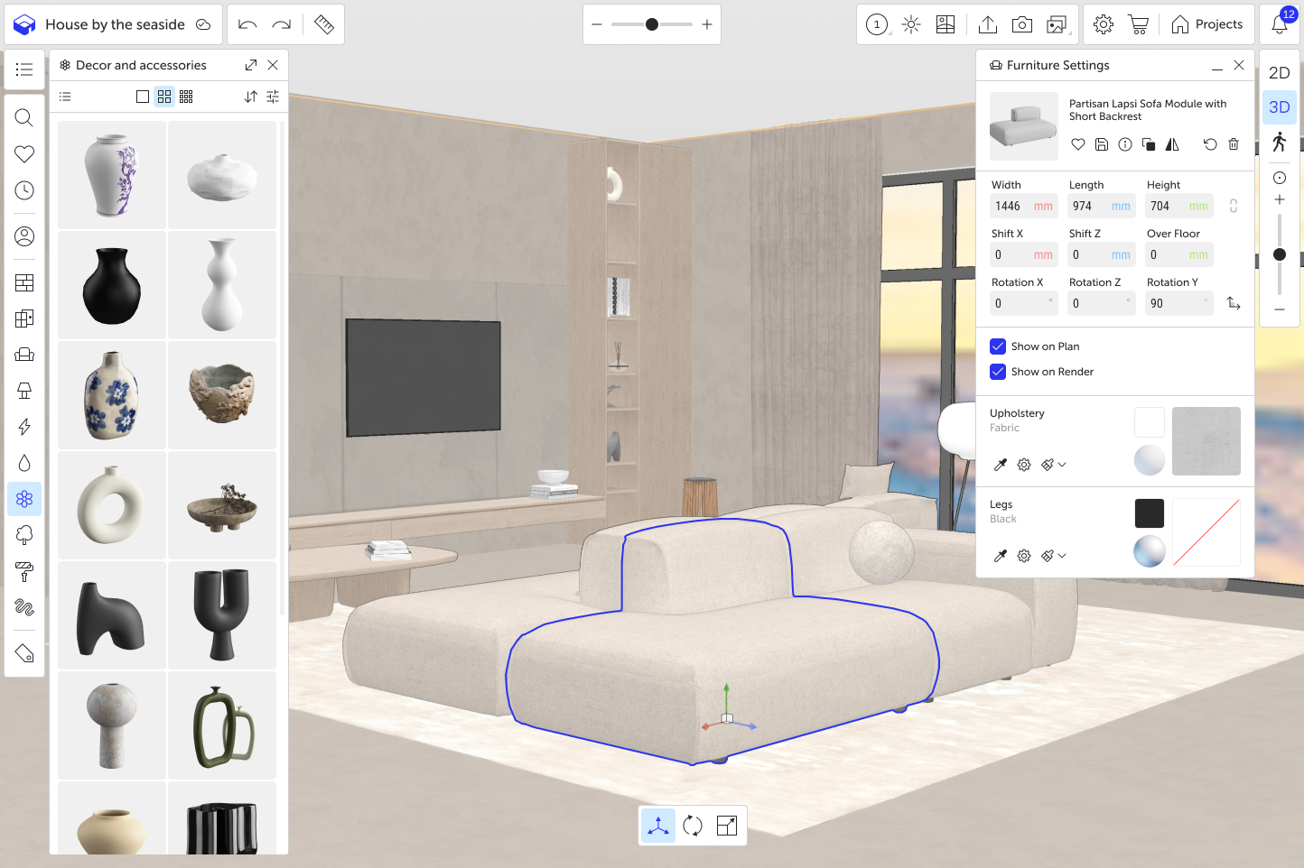Disable Show on Render
Viewport: 1304px width, 868px height.
pyautogui.click(x=998, y=372)
